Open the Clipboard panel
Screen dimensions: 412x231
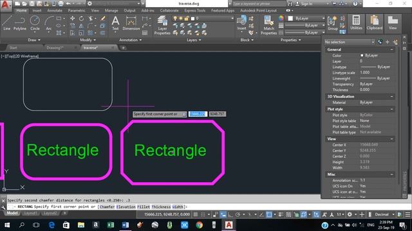pos(375,23)
